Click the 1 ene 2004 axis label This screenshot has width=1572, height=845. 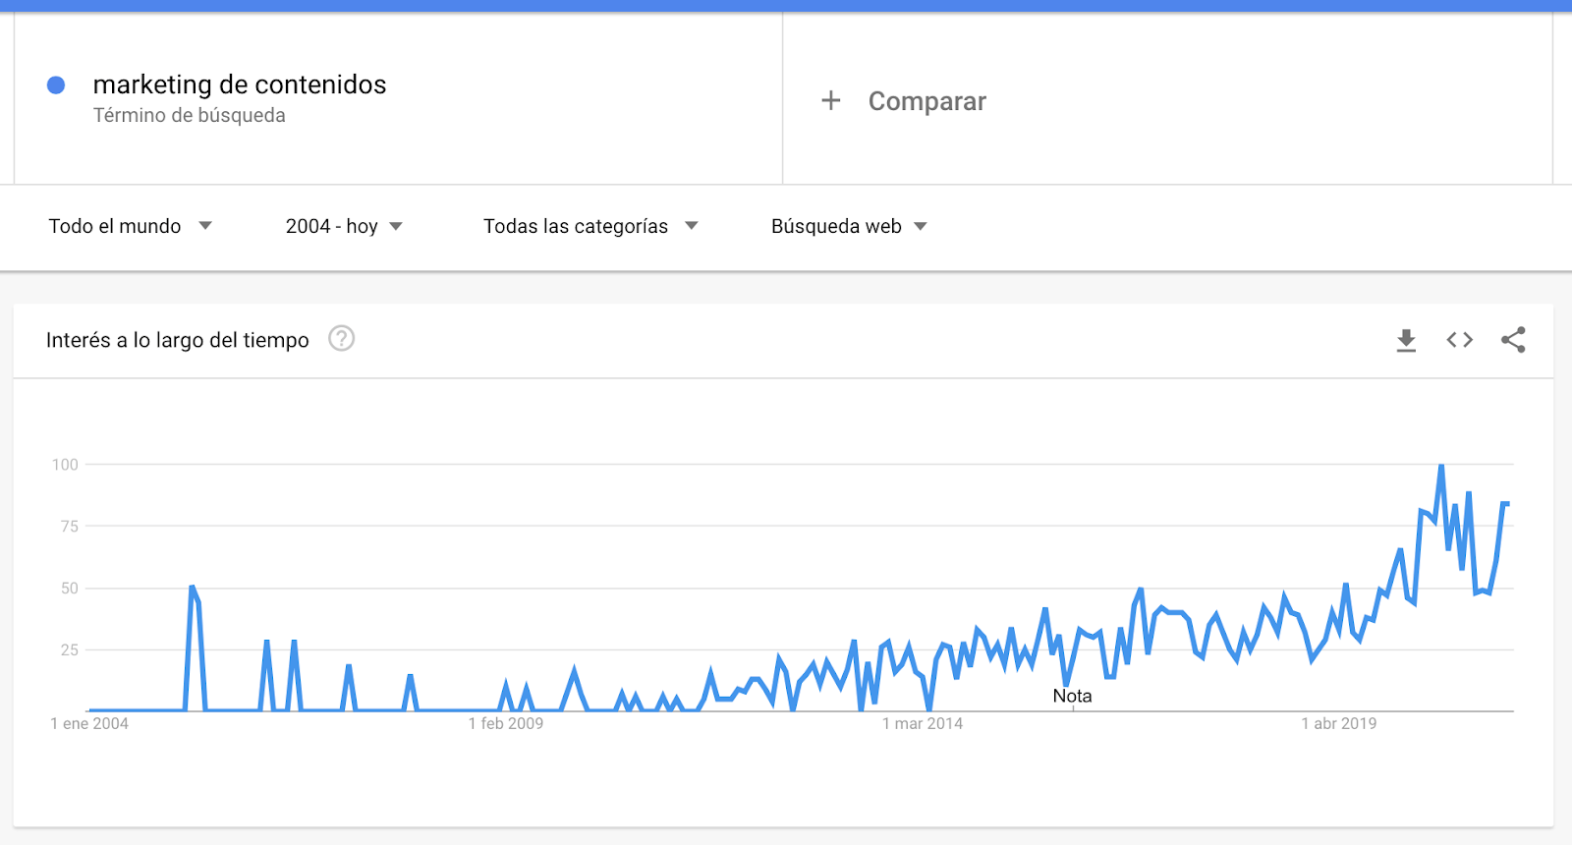point(89,724)
